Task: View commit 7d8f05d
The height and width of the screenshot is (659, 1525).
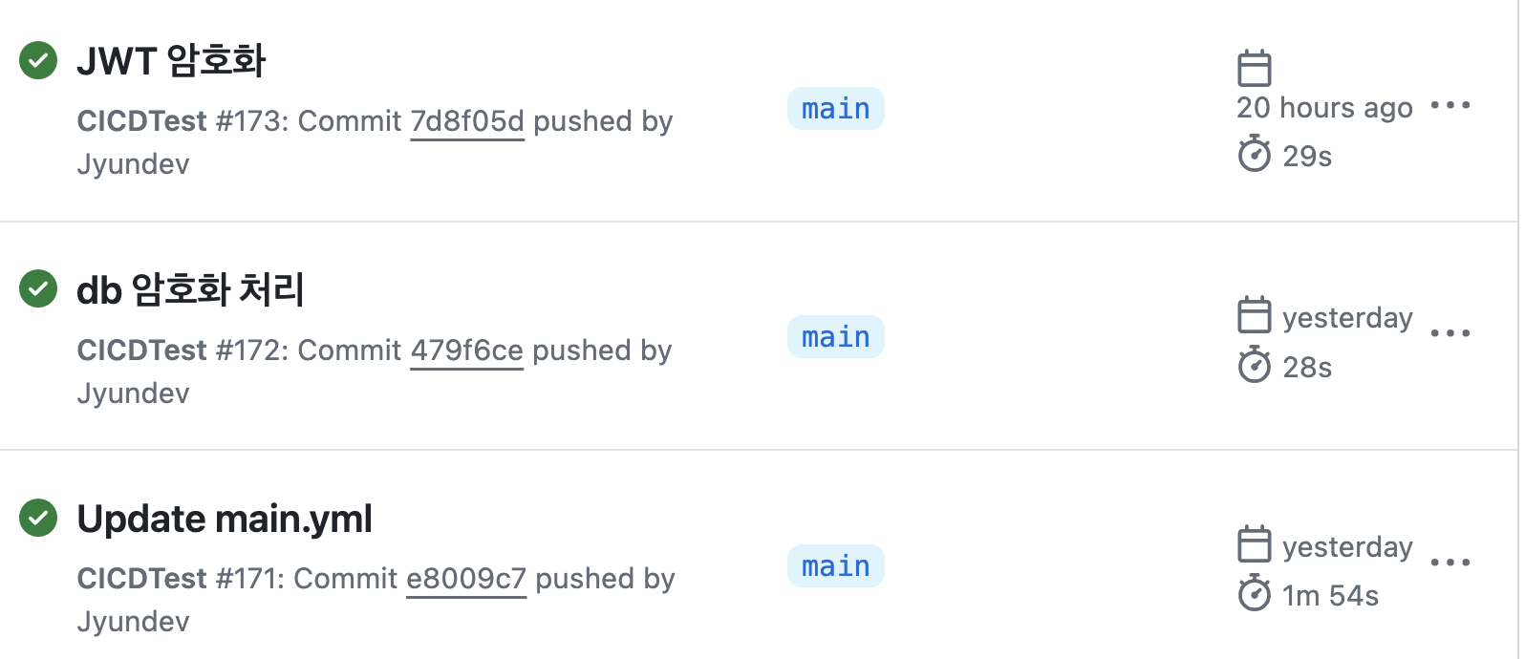Action: pyautogui.click(x=467, y=121)
